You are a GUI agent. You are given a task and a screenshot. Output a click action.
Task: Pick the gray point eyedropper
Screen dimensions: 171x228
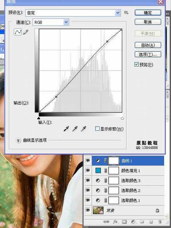click(x=75, y=129)
